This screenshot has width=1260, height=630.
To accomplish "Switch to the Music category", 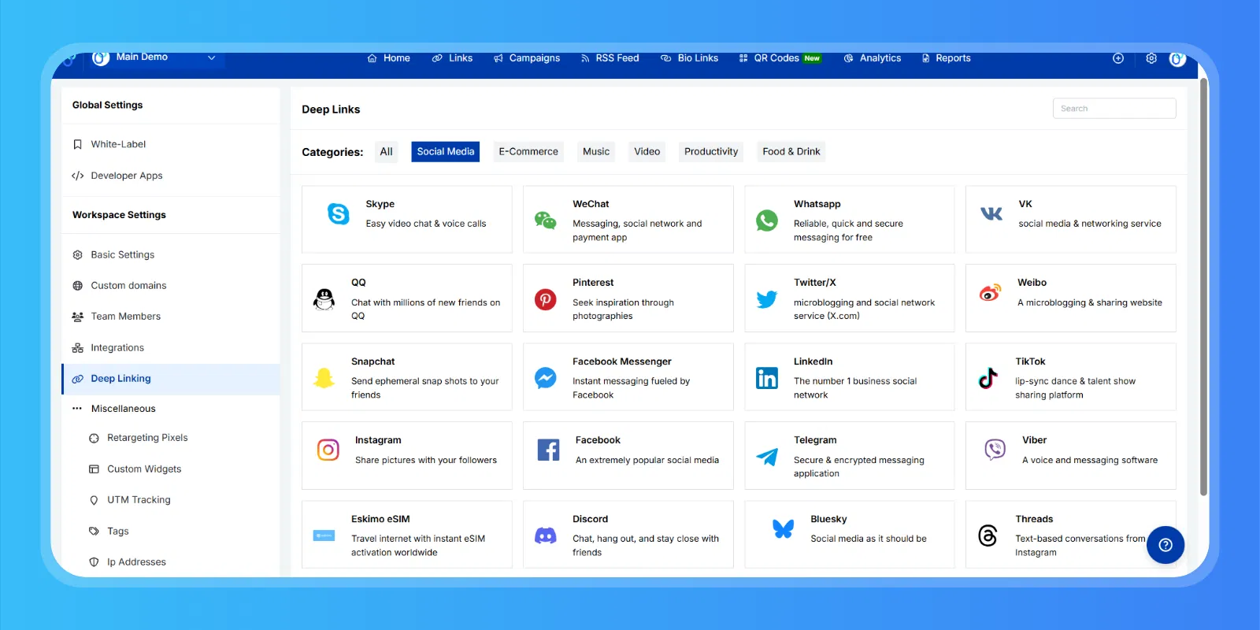I will coord(595,152).
